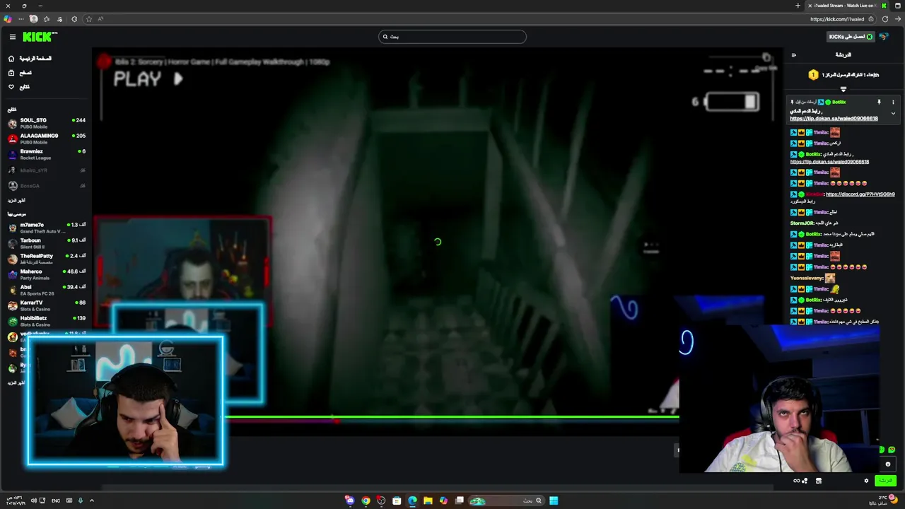
Task: Open the discord.gg invite link
Action: (x=860, y=194)
